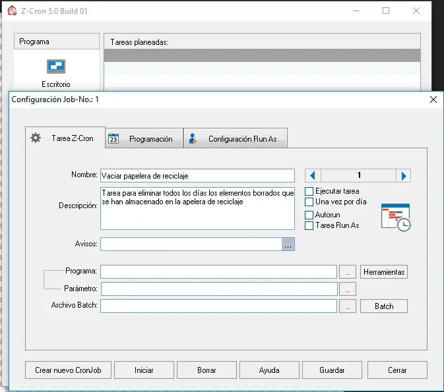The image size is (444, 392).
Task: Click the user icon on Configuración Run As tab
Action: (193, 138)
